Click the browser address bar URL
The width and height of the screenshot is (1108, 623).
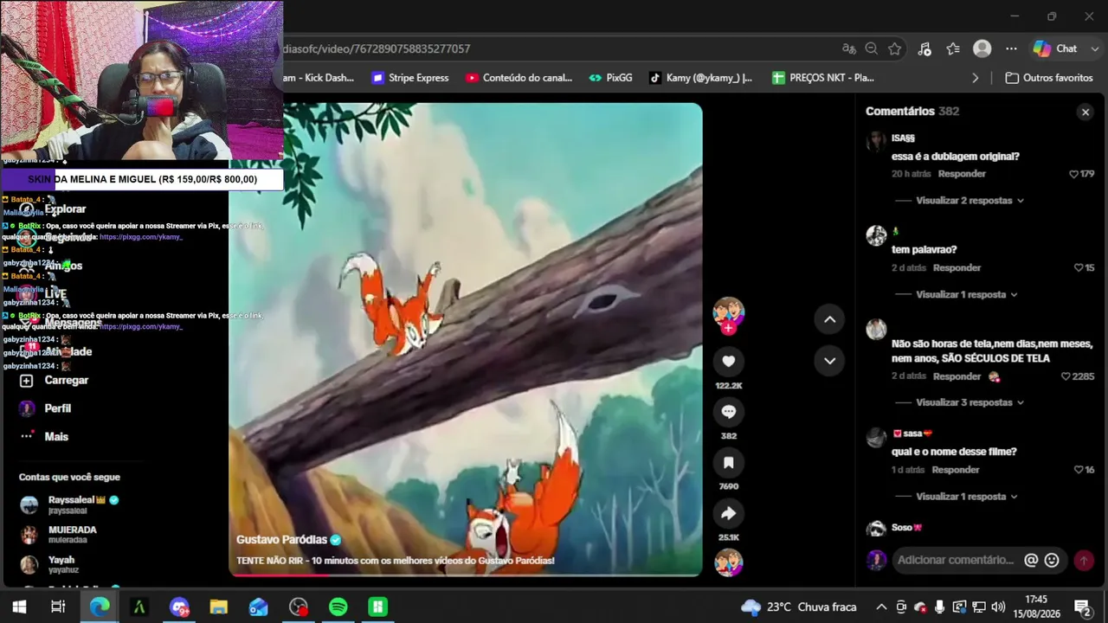point(377,49)
